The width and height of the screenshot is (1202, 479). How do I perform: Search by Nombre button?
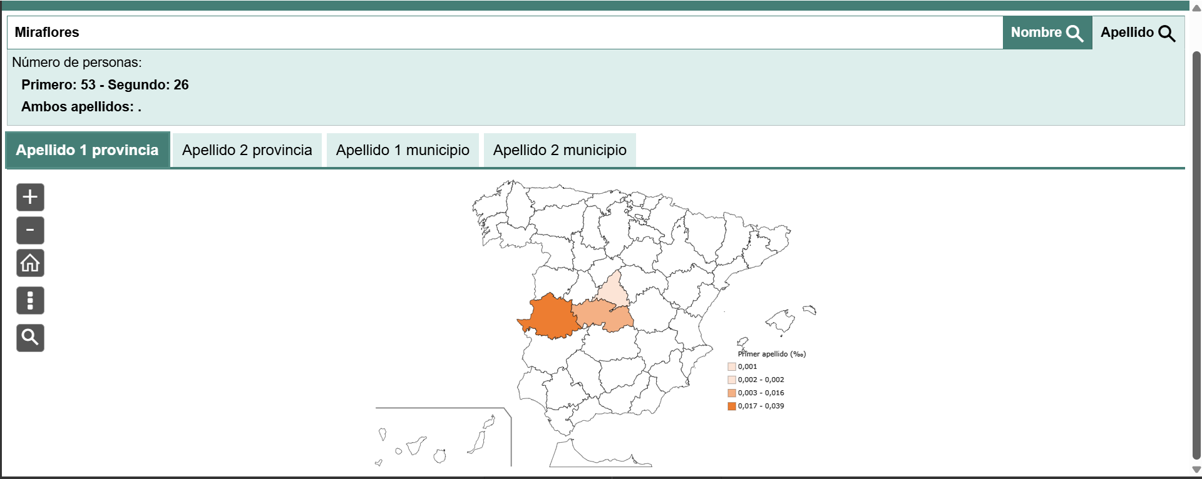pyautogui.click(x=1047, y=33)
